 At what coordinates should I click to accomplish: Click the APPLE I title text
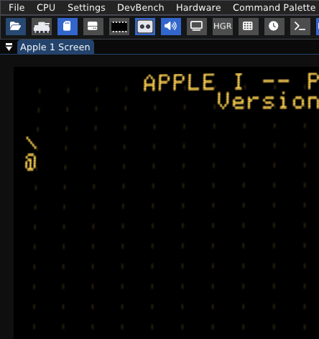[x=193, y=82]
